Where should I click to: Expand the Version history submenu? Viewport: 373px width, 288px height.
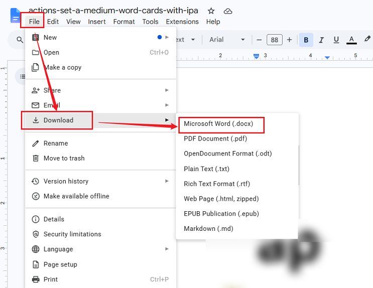[100, 181]
